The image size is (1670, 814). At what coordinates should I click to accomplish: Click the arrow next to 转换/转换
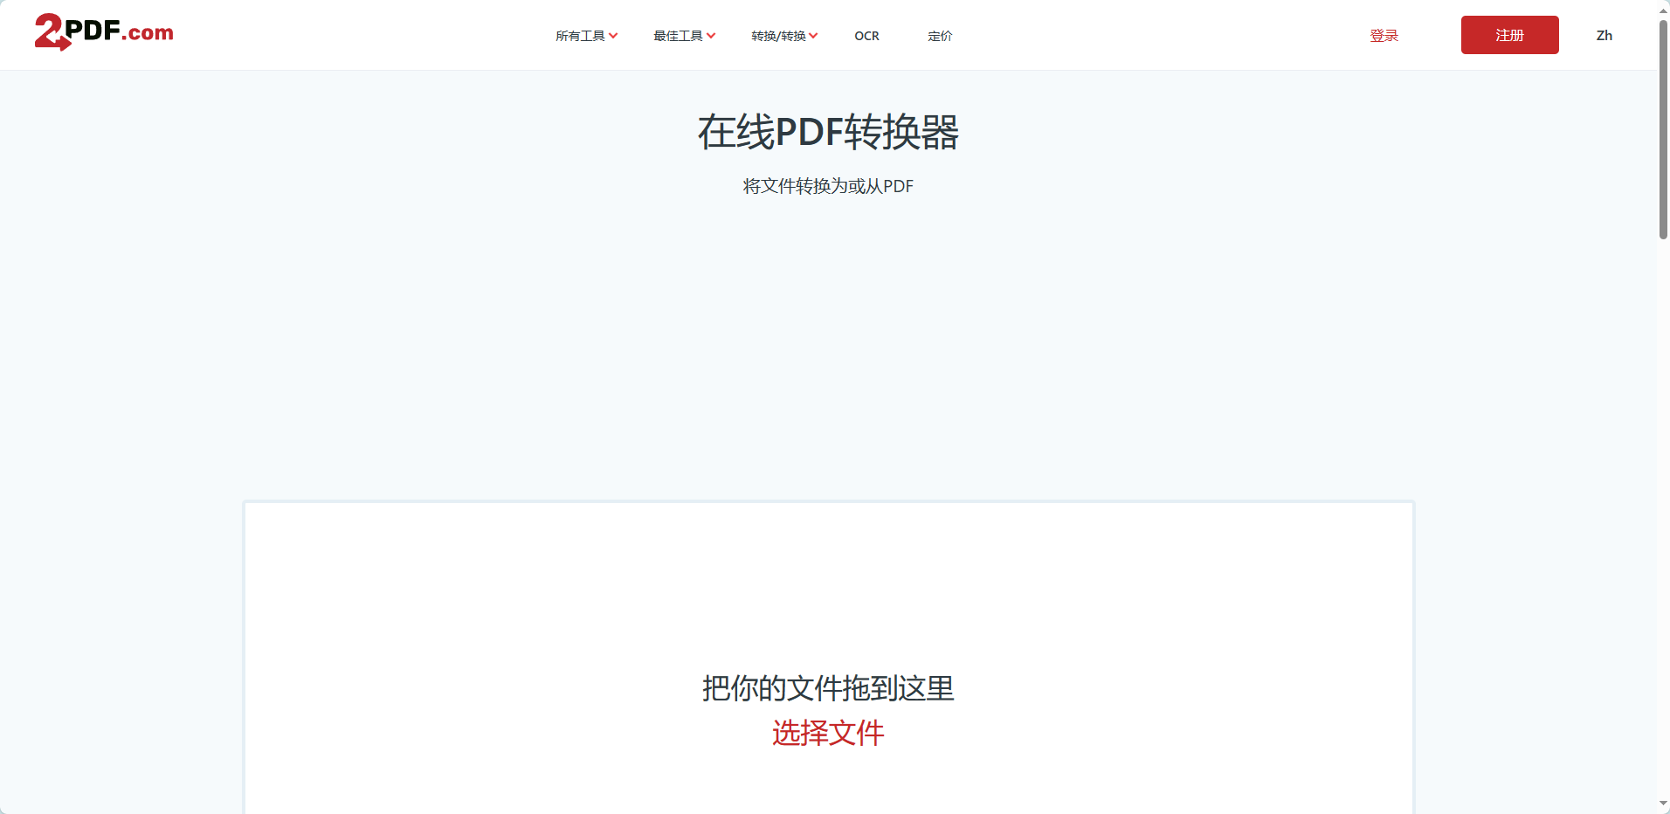click(x=813, y=36)
